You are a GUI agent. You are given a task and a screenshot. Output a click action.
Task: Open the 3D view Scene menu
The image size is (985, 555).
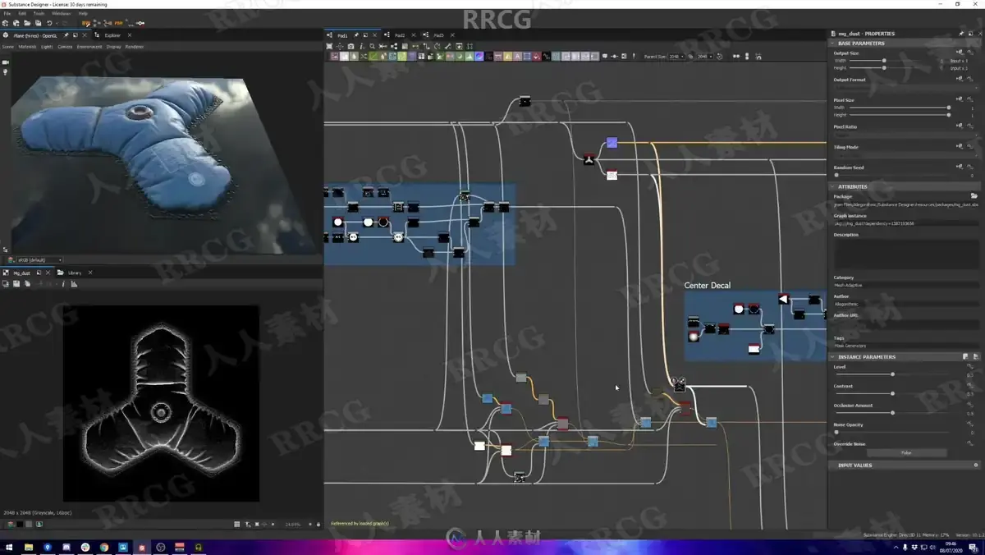(x=7, y=47)
